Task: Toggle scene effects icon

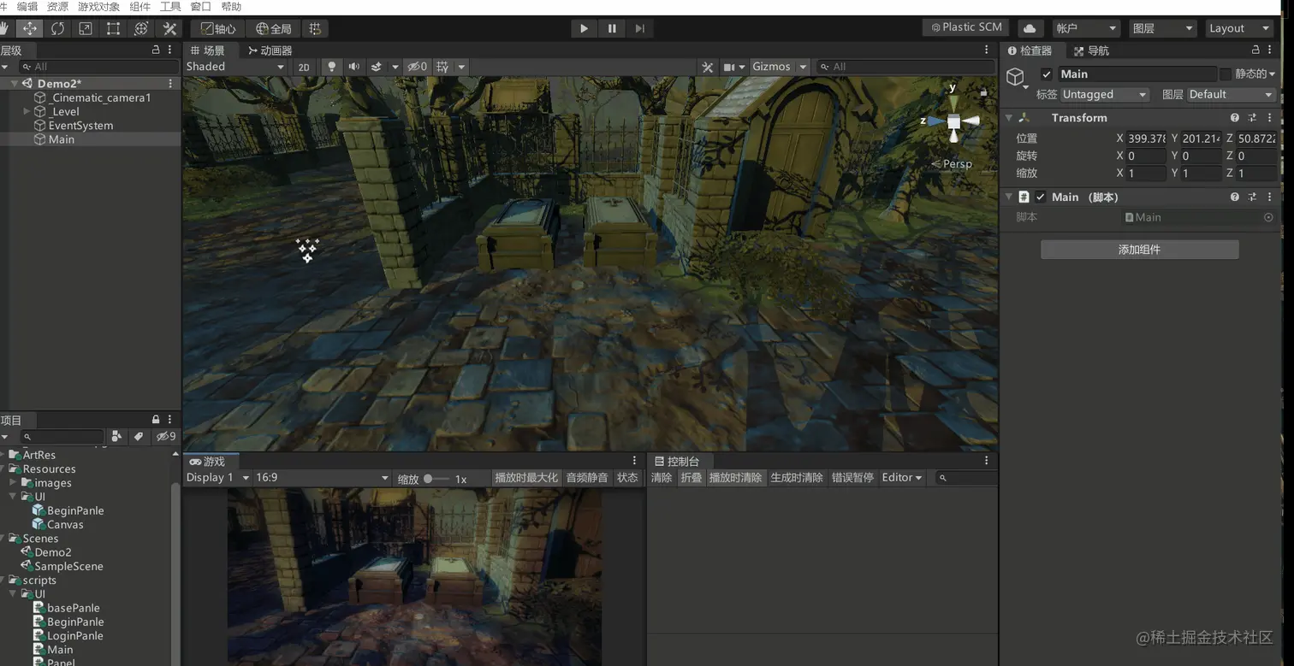Action: 376,67
